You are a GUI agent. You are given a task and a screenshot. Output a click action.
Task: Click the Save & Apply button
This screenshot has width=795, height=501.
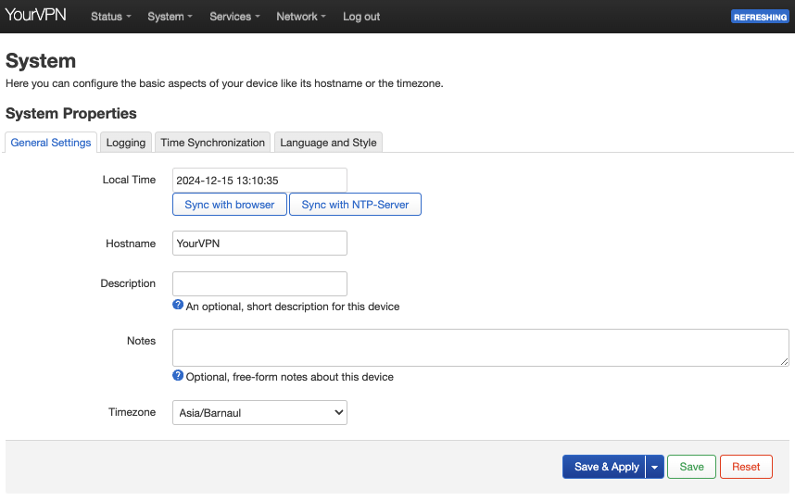tap(605, 468)
